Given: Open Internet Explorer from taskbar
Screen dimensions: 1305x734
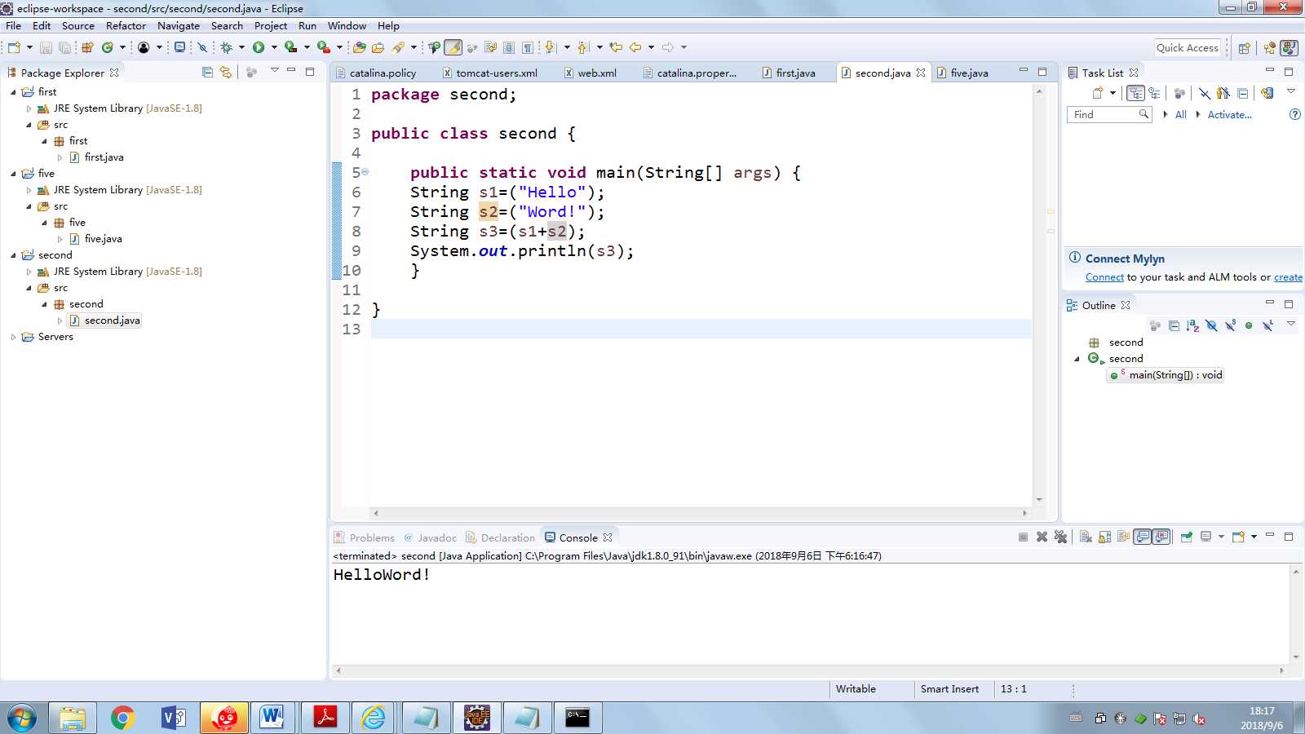Looking at the screenshot, I should pyautogui.click(x=374, y=718).
